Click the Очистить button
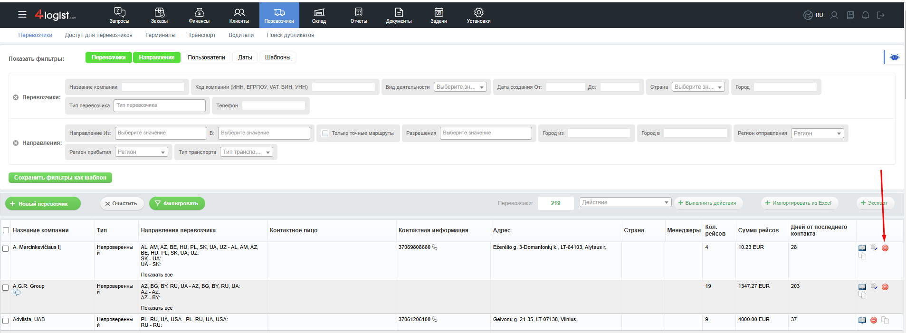906x333 pixels. [x=122, y=204]
